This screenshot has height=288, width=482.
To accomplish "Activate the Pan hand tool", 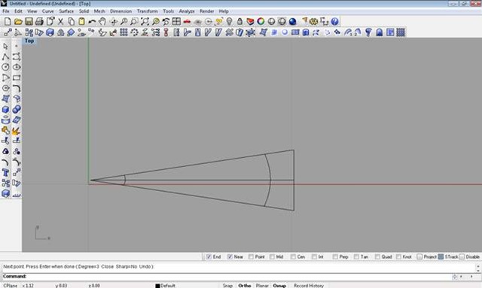I will pos(102,22).
